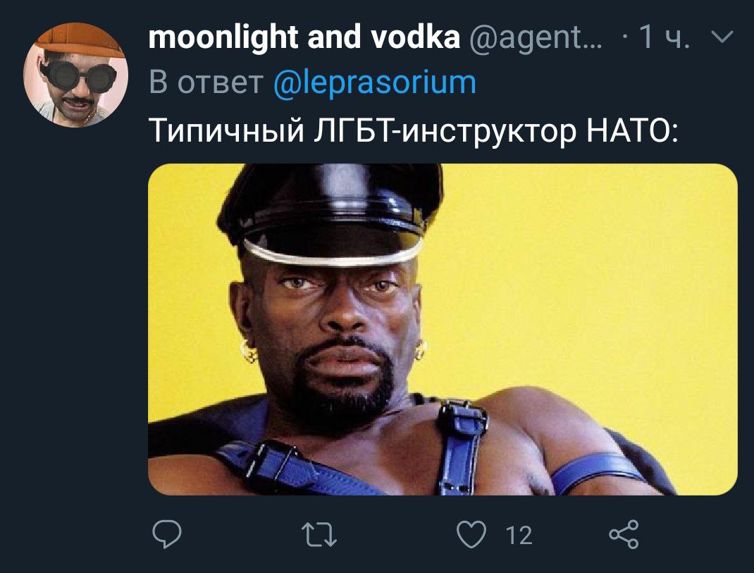
Task: Click the "В ответ" reply label
Action: (206, 82)
